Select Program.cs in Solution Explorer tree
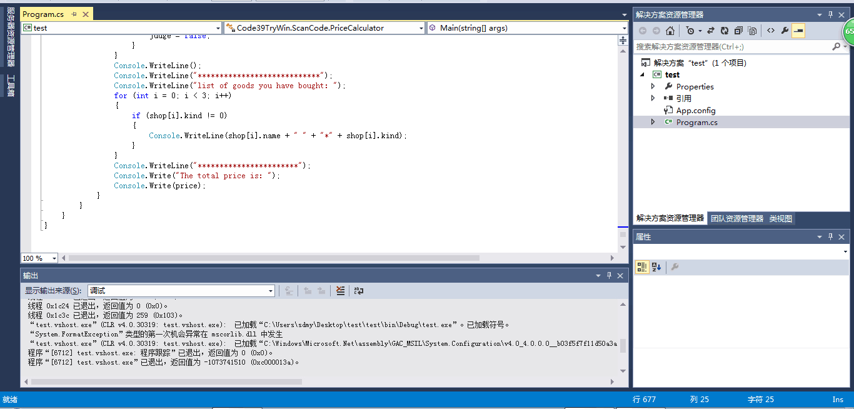 [x=696, y=122]
